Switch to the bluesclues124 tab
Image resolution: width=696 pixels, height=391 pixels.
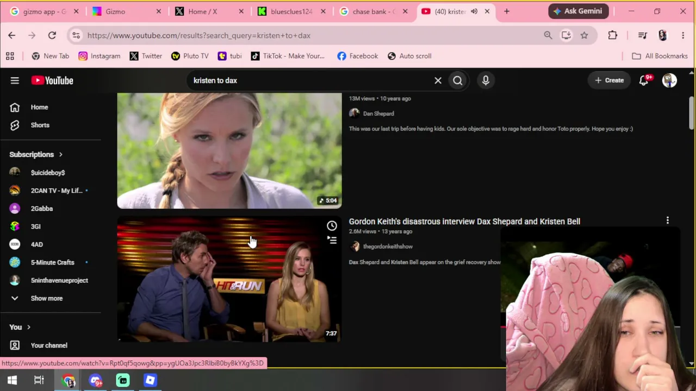[x=291, y=11]
